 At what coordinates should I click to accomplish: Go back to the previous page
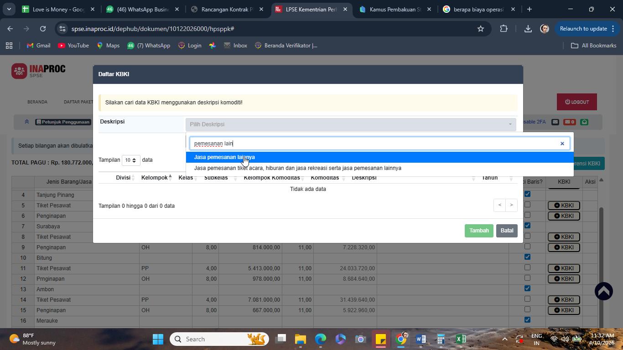pos(10,29)
